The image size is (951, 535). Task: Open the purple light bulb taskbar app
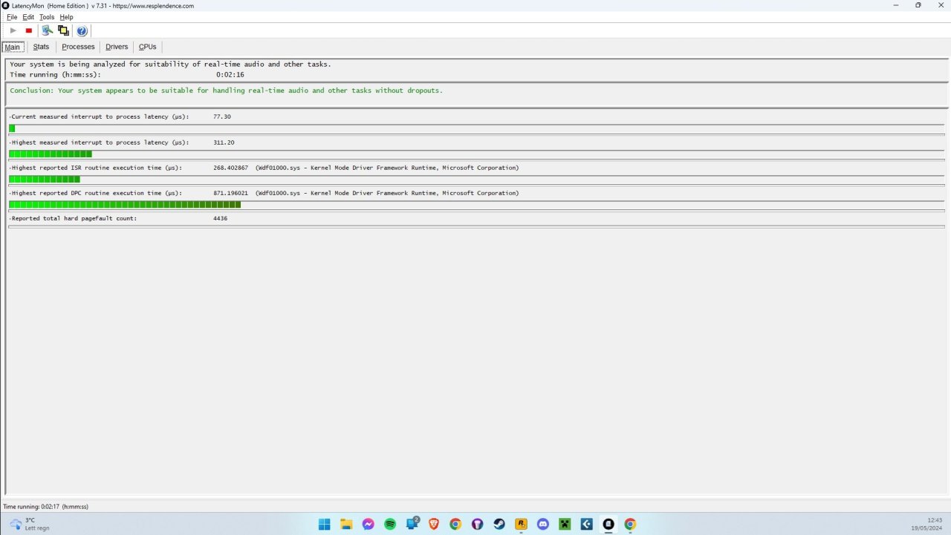coord(478,524)
